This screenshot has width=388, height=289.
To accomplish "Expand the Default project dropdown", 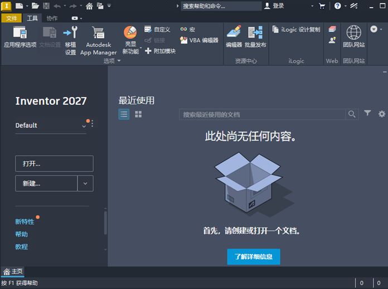I will [x=84, y=126].
